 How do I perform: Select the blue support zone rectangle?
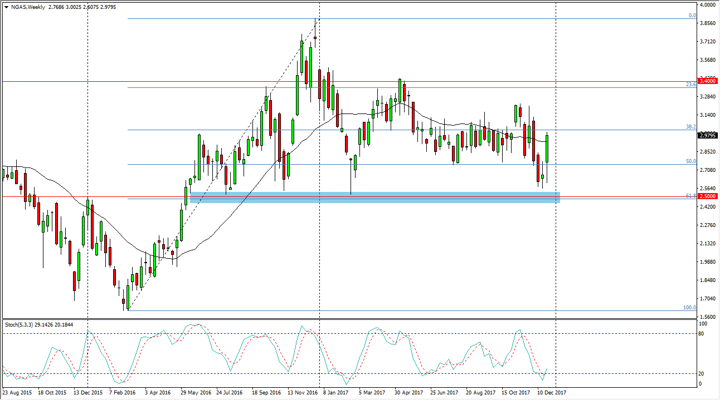pyautogui.click(x=373, y=197)
